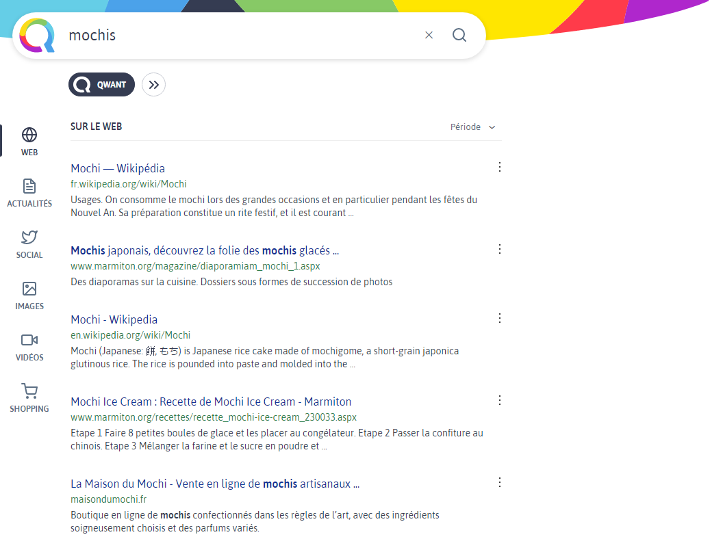This screenshot has width=710, height=539.
Task: Click the fr.wikipedia.org/wiki/Mochi URL
Action: [x=129, y=184]
